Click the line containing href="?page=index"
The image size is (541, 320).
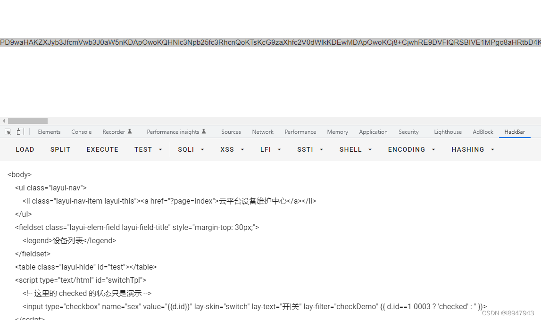tap(169, 201)
